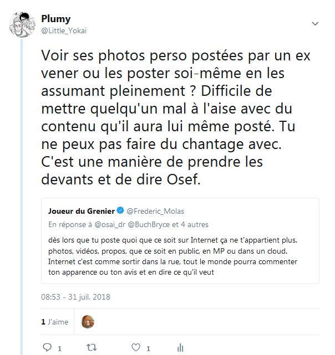
Task: Open the 08:53 - 31 juil. 2018 timestamp
Action: (75, 297)
